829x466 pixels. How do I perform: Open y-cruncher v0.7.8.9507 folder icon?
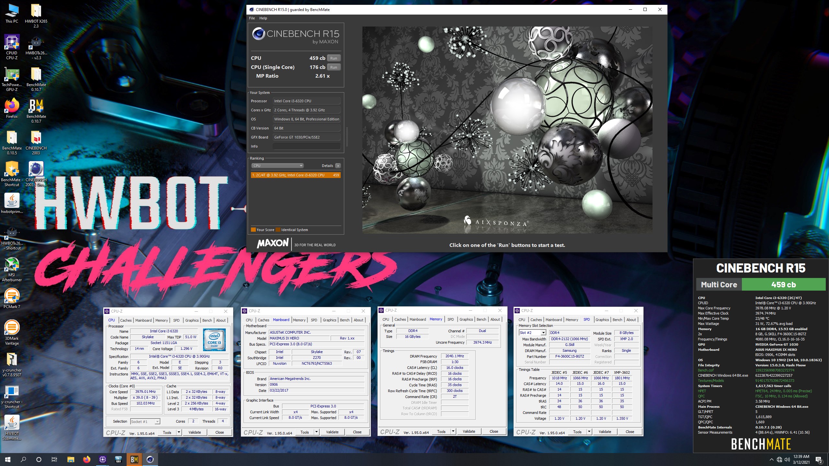pyautogui.click(x=12, y=364)
